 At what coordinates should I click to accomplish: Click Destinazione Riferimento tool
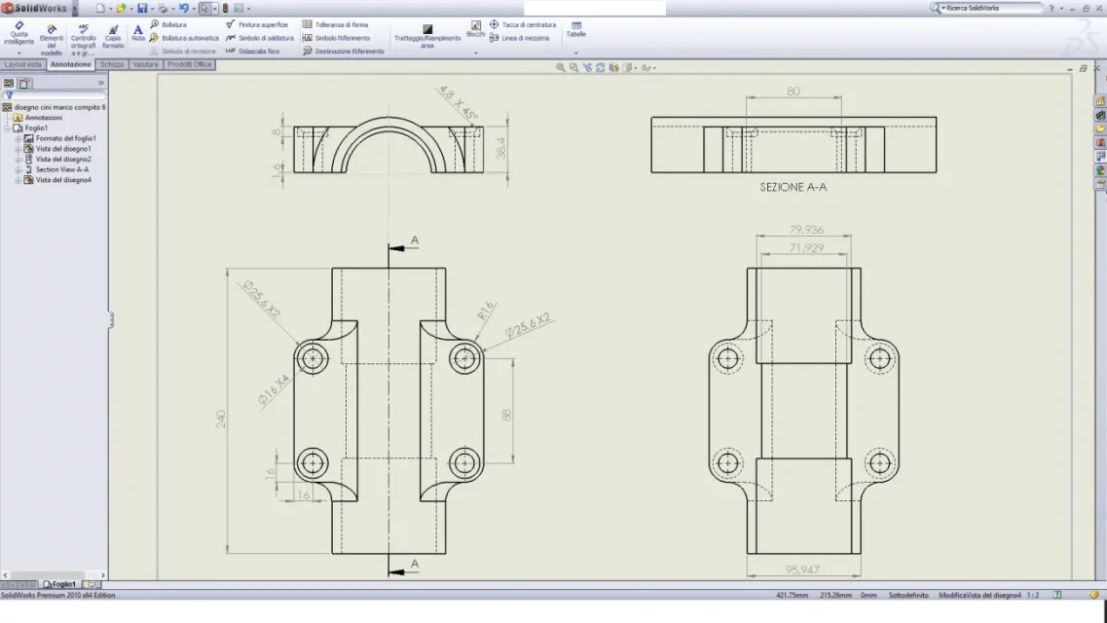343,52
